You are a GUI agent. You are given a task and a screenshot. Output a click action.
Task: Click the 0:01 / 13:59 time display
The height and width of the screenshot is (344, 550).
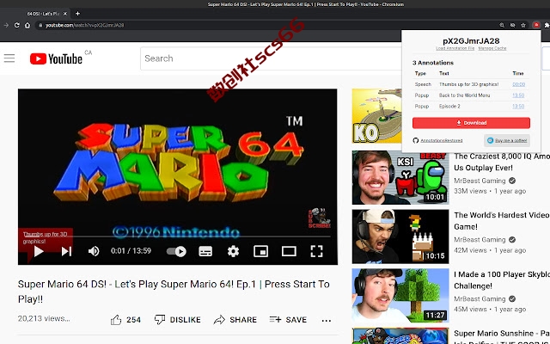[131, 251]
